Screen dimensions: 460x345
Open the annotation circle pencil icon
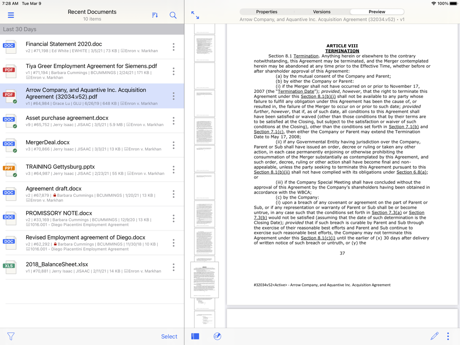(218, 336)
